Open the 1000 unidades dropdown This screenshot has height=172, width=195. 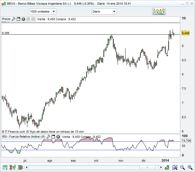[x=43, y=11]
